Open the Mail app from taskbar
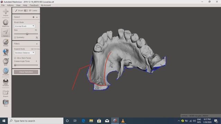The image size is (221, 124). (107, 121)
